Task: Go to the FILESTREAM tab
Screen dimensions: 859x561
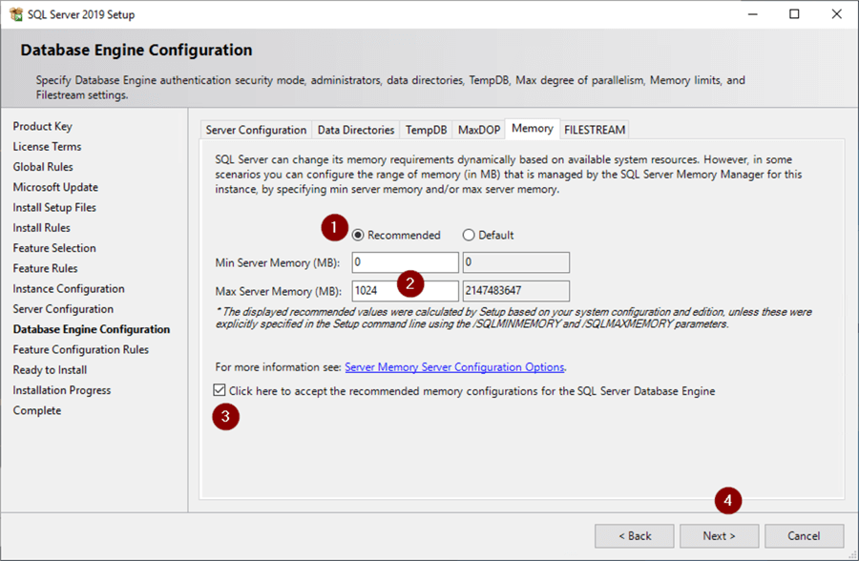Action: pyautogui.click(x=594, y=130)
